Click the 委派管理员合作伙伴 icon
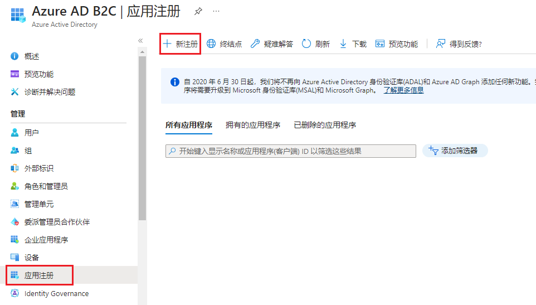 pos(14,222)
